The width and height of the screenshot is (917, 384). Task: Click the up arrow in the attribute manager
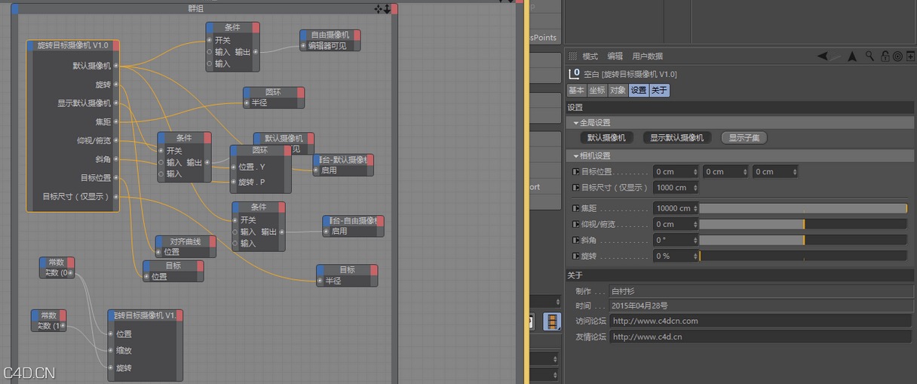click(x=852, y=56)
